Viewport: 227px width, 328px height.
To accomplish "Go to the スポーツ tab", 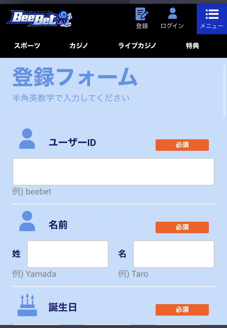I will [x=27, y=46].
